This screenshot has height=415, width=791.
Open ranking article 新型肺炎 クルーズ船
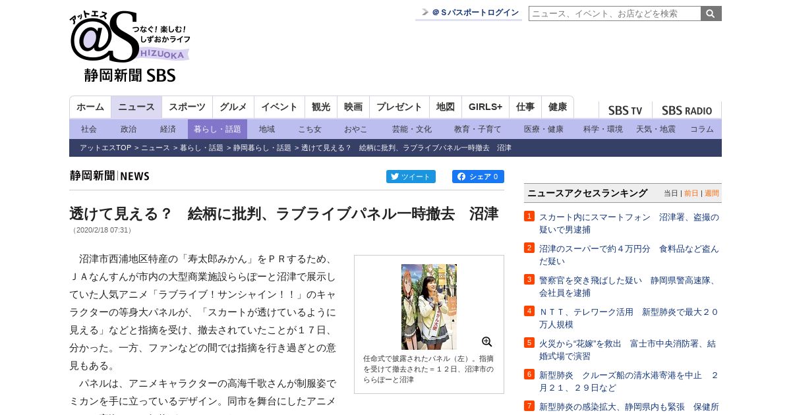point(629,381)
